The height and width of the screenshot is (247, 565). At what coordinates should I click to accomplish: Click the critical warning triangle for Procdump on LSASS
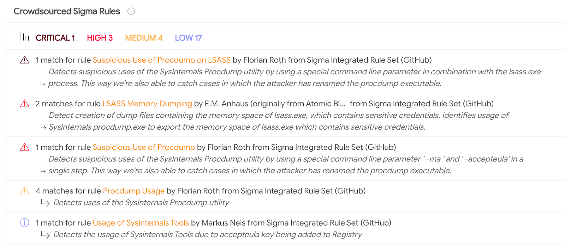click(25, 60)
